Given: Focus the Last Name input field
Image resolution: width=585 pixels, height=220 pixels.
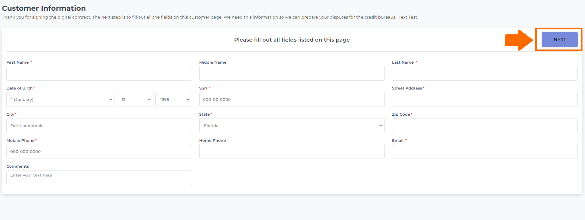Looking at the screenshot, I should pyautogui.click(x=484, y=73).
